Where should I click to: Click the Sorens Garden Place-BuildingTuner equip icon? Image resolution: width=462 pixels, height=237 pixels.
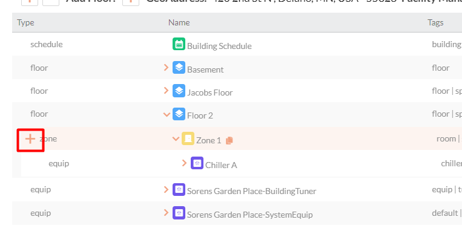click(179, 190)
